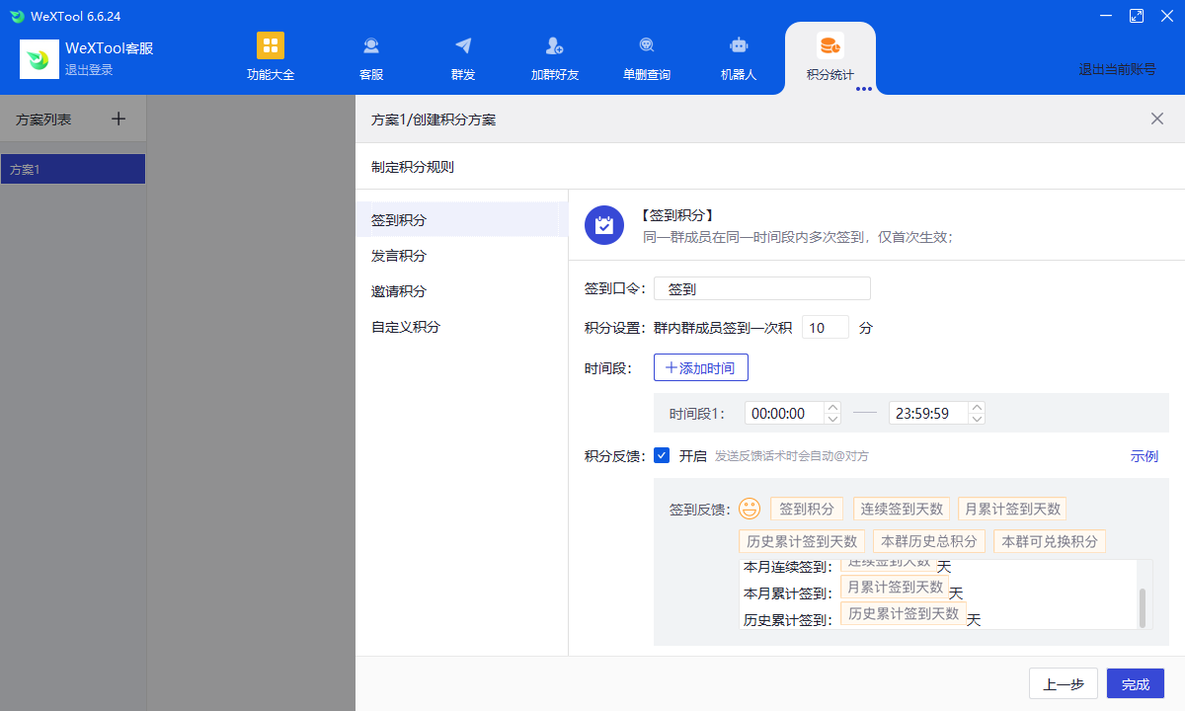Image resolution: width=1185 pixels, height=711 pixels.
Task: Switch to the 发言积分 rule tab
Action: pos(399,256)
